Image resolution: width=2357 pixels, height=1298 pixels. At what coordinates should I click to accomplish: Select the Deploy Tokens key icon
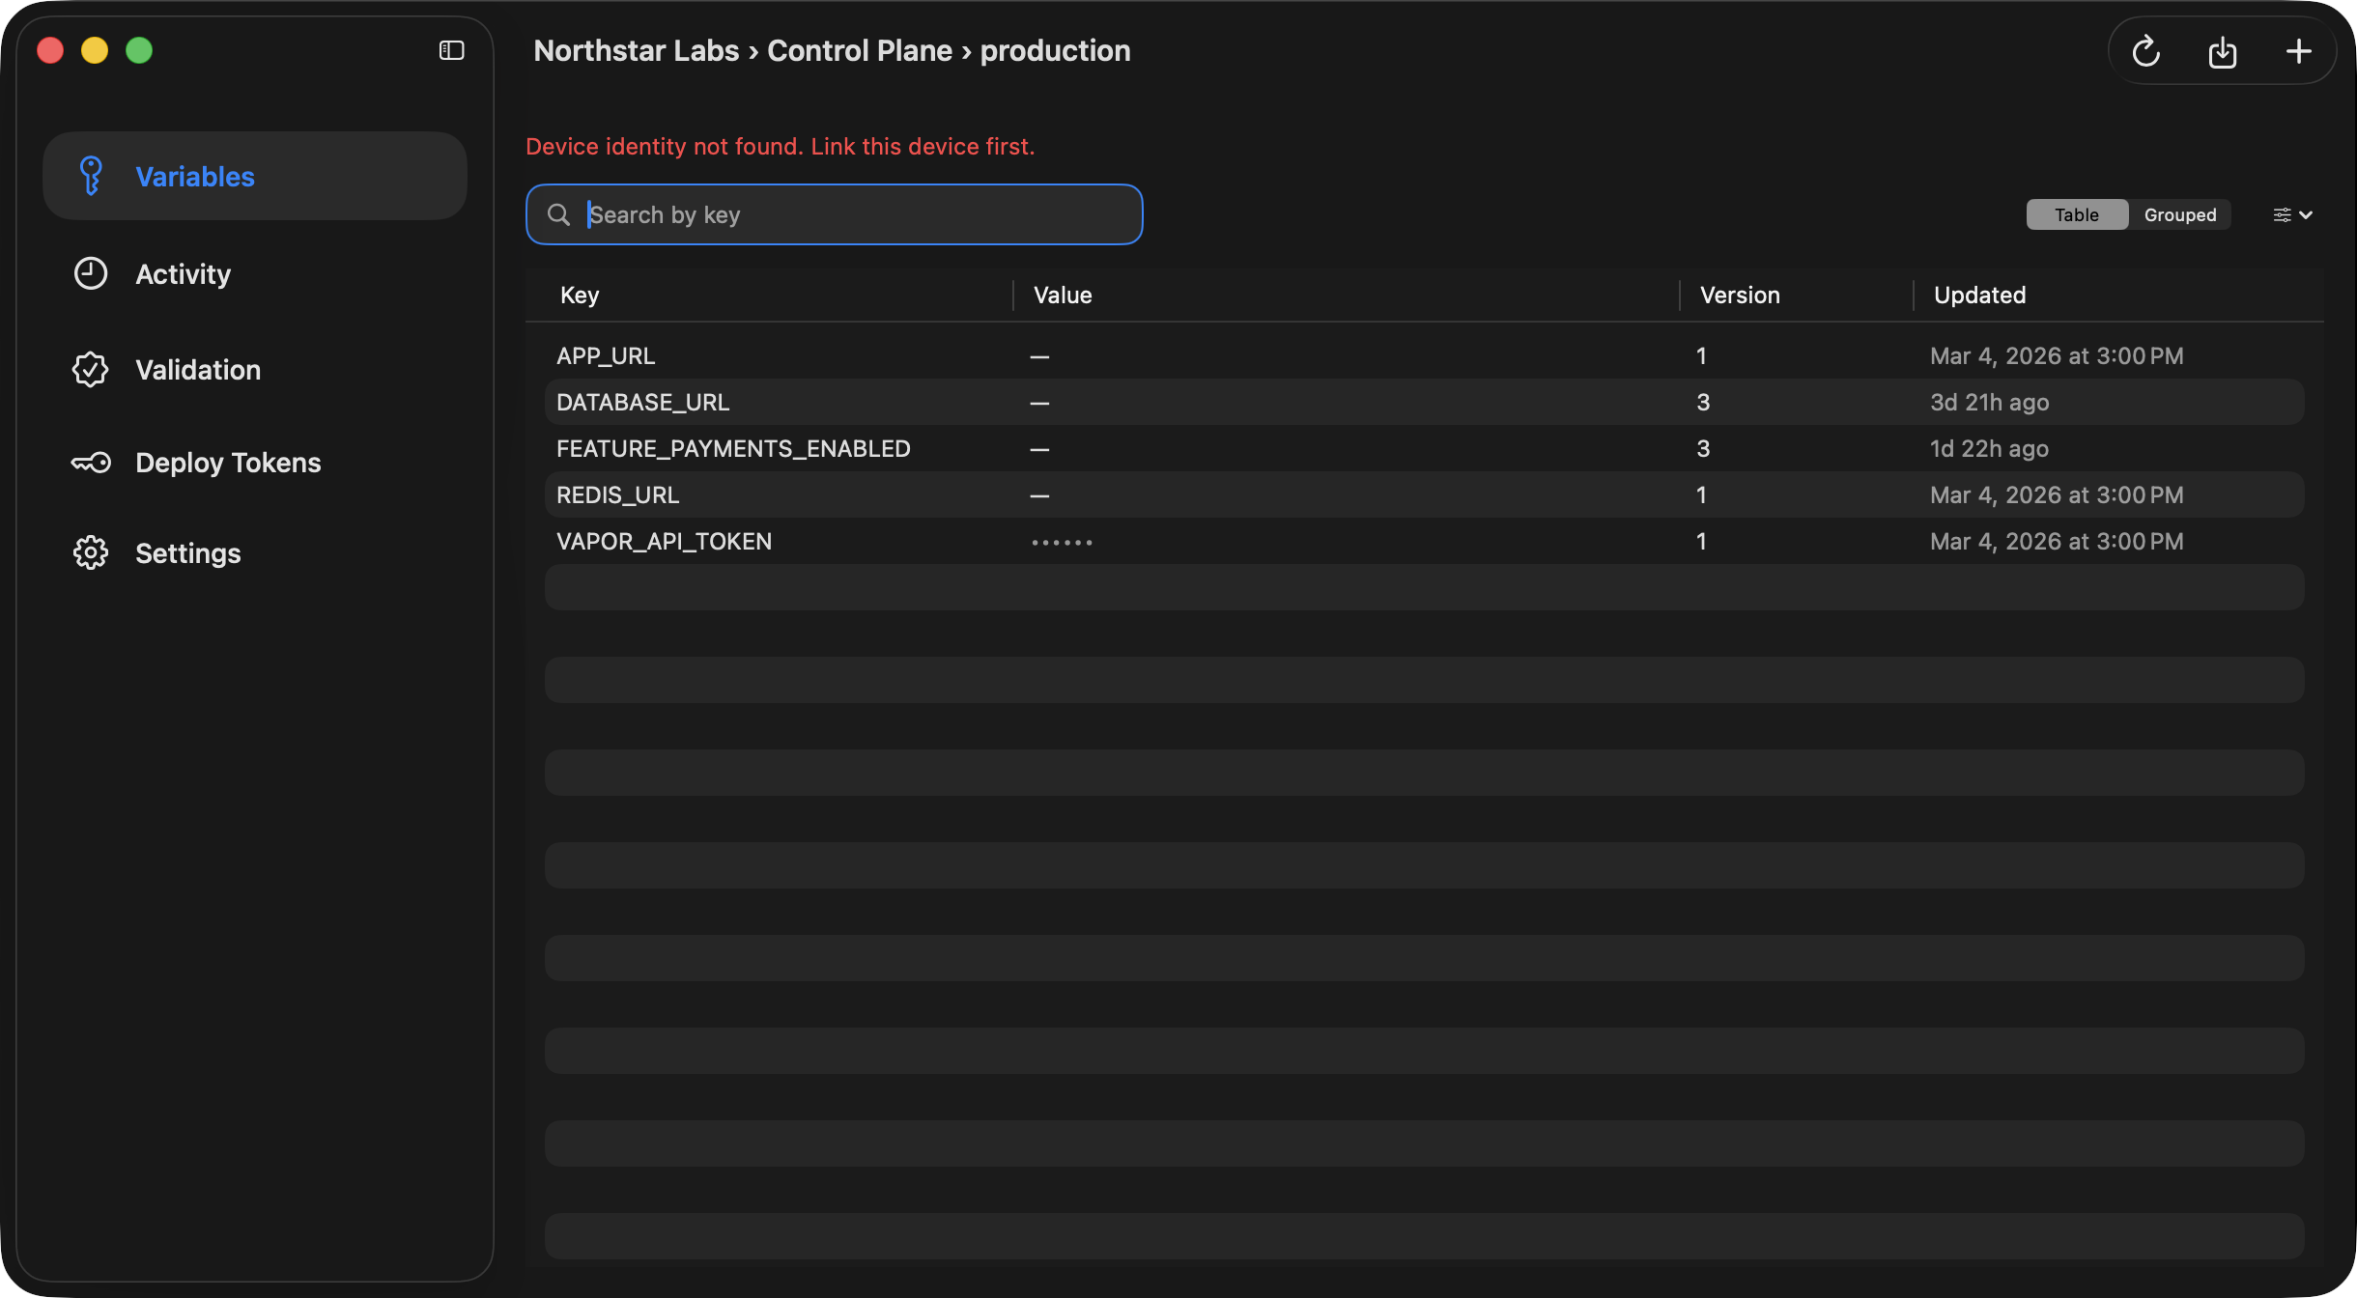pyautogui.click(x=90, y=462)
